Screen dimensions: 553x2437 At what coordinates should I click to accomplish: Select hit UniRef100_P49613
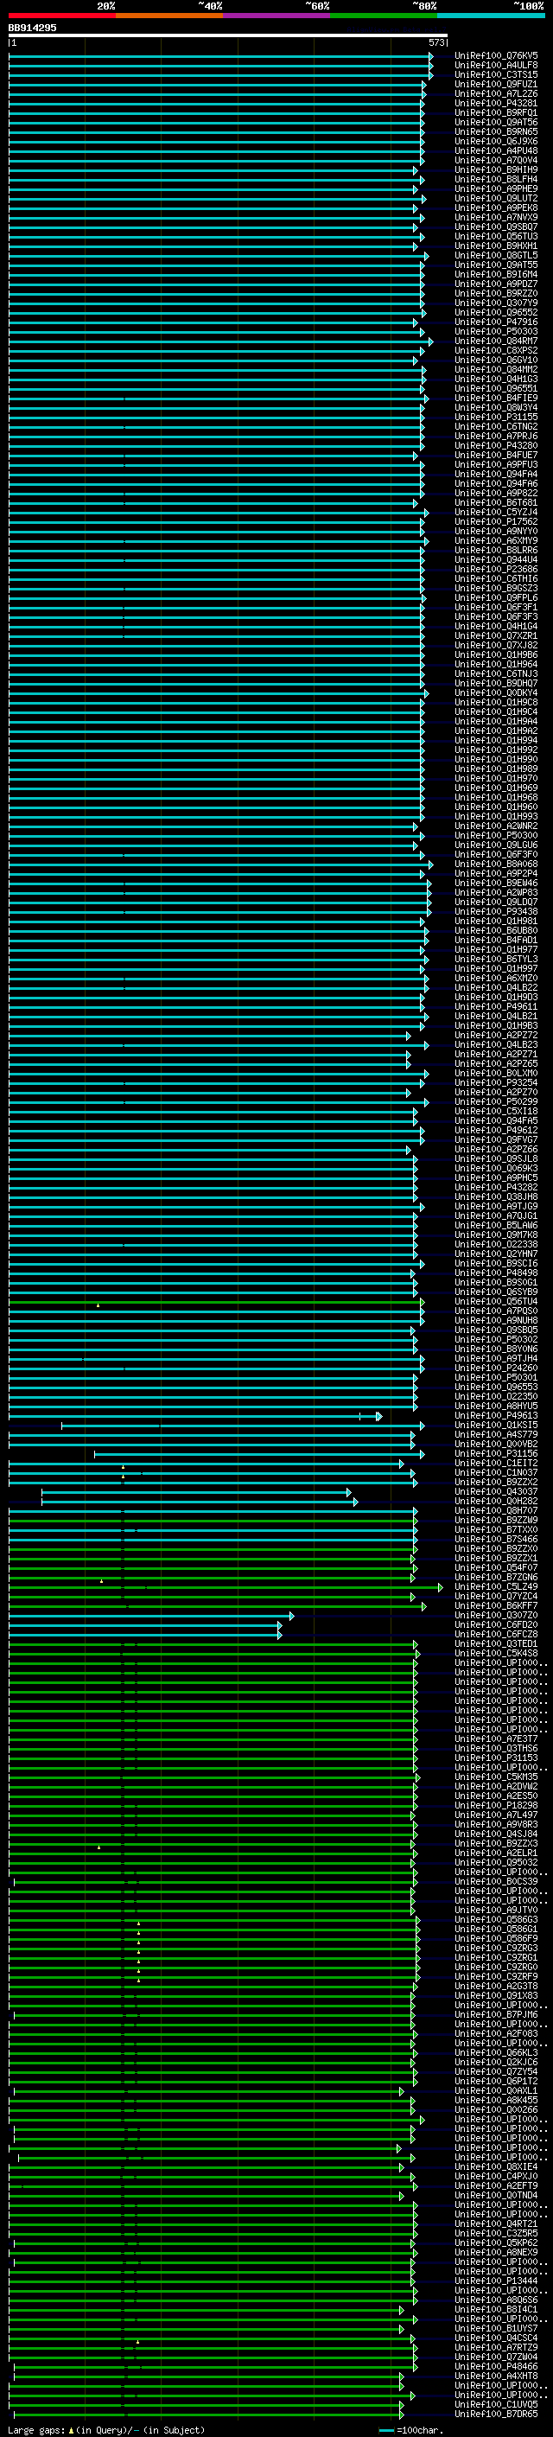click(x=496, y=1415)
